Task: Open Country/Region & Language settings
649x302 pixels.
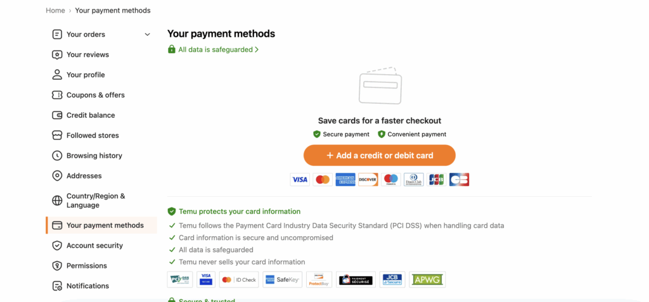Action: (95, 201)
